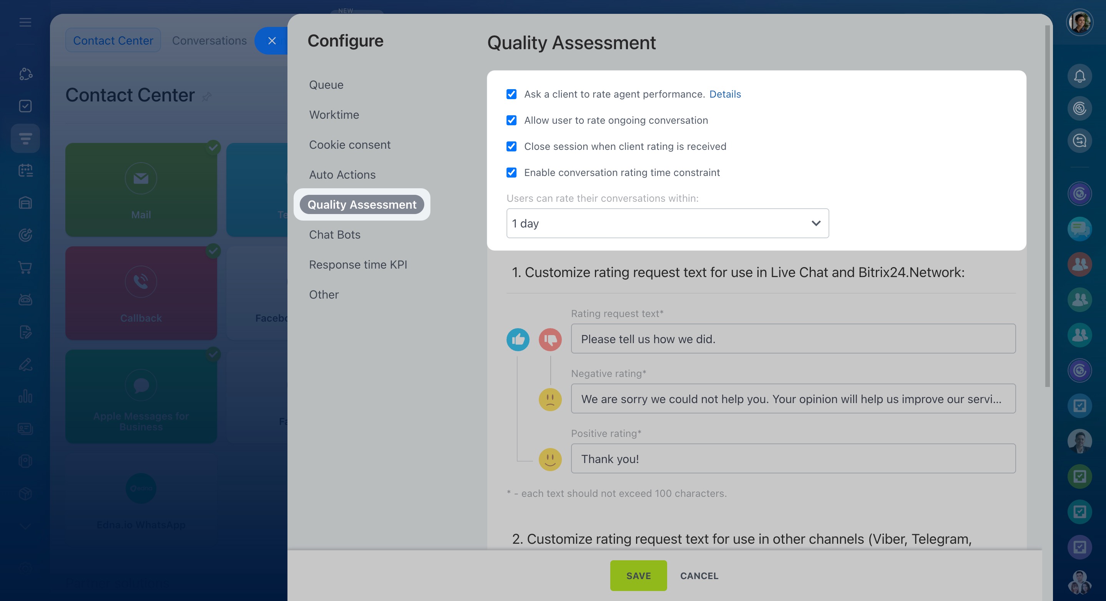Open the Edna.io WhatsApp tile
The height and width of the screenshot is (601, 1106).
point(141,500)
